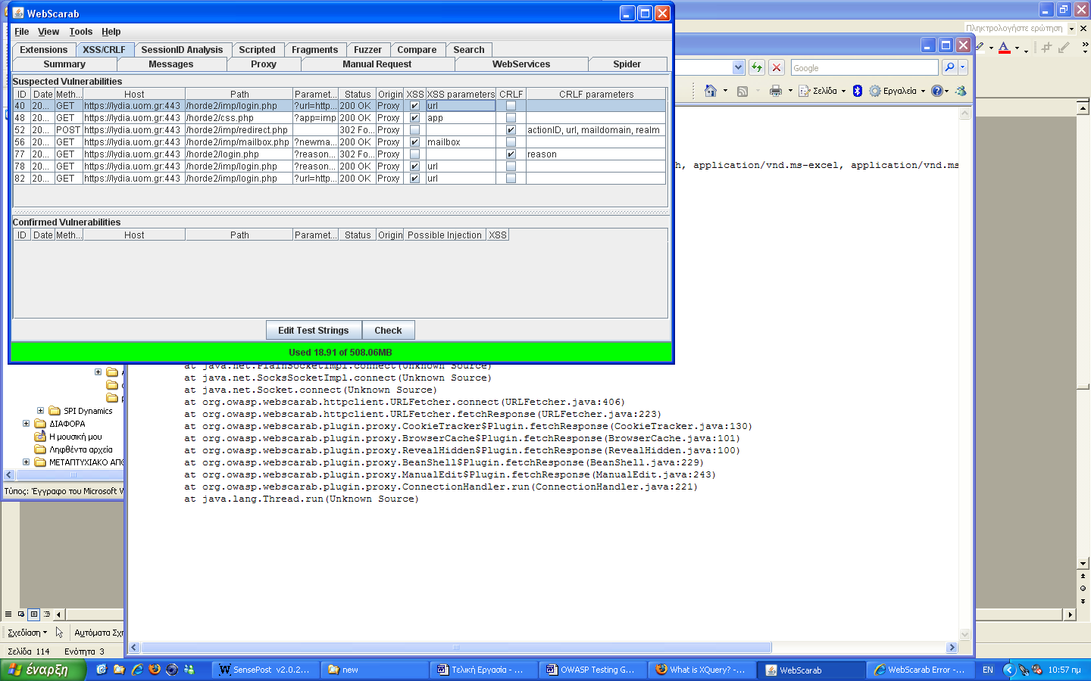Toggle CRLF checkbox for request ID 40
Screen dimensions: 1091x681
pos(511,106)
